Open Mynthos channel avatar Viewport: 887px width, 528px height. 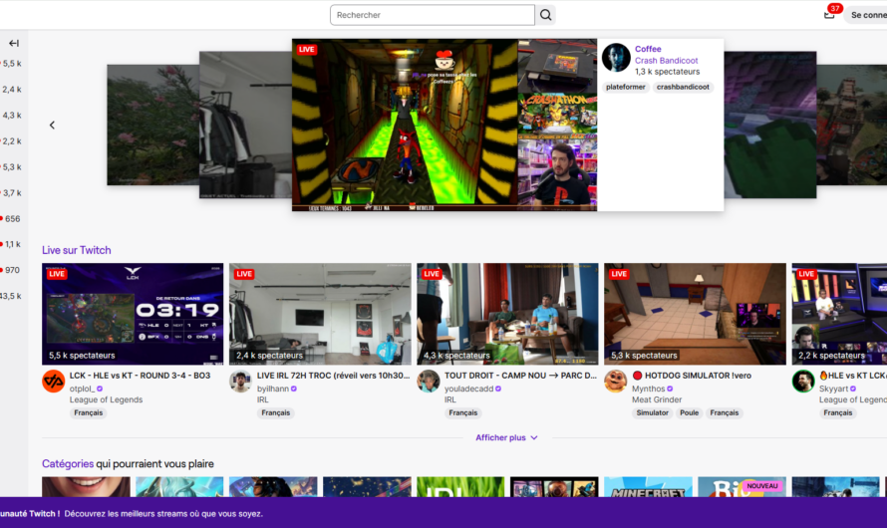(616, 381)
